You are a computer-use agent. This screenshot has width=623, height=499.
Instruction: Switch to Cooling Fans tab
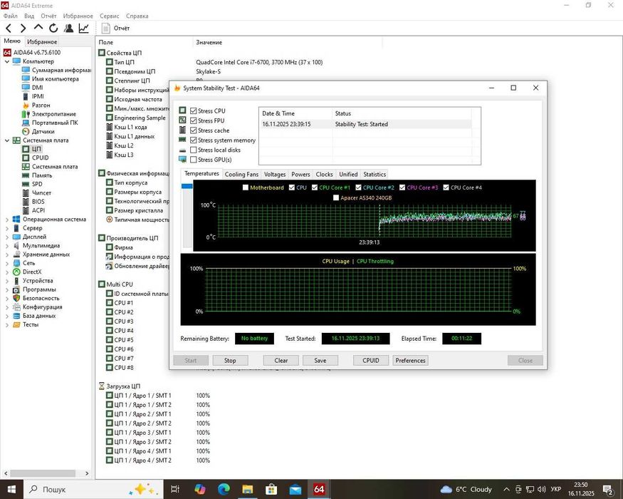point(241,174)
